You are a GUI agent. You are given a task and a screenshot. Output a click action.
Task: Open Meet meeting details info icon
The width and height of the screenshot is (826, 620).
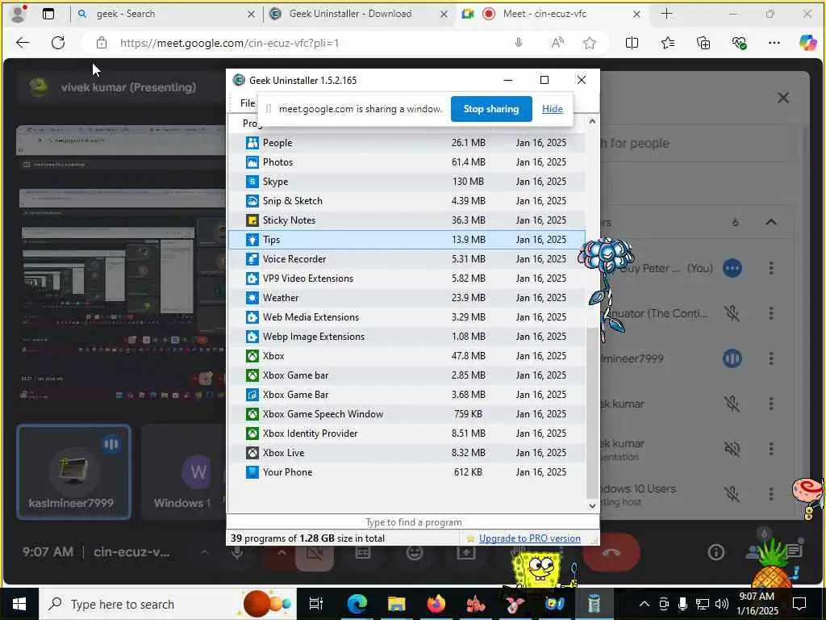(715, 552)
